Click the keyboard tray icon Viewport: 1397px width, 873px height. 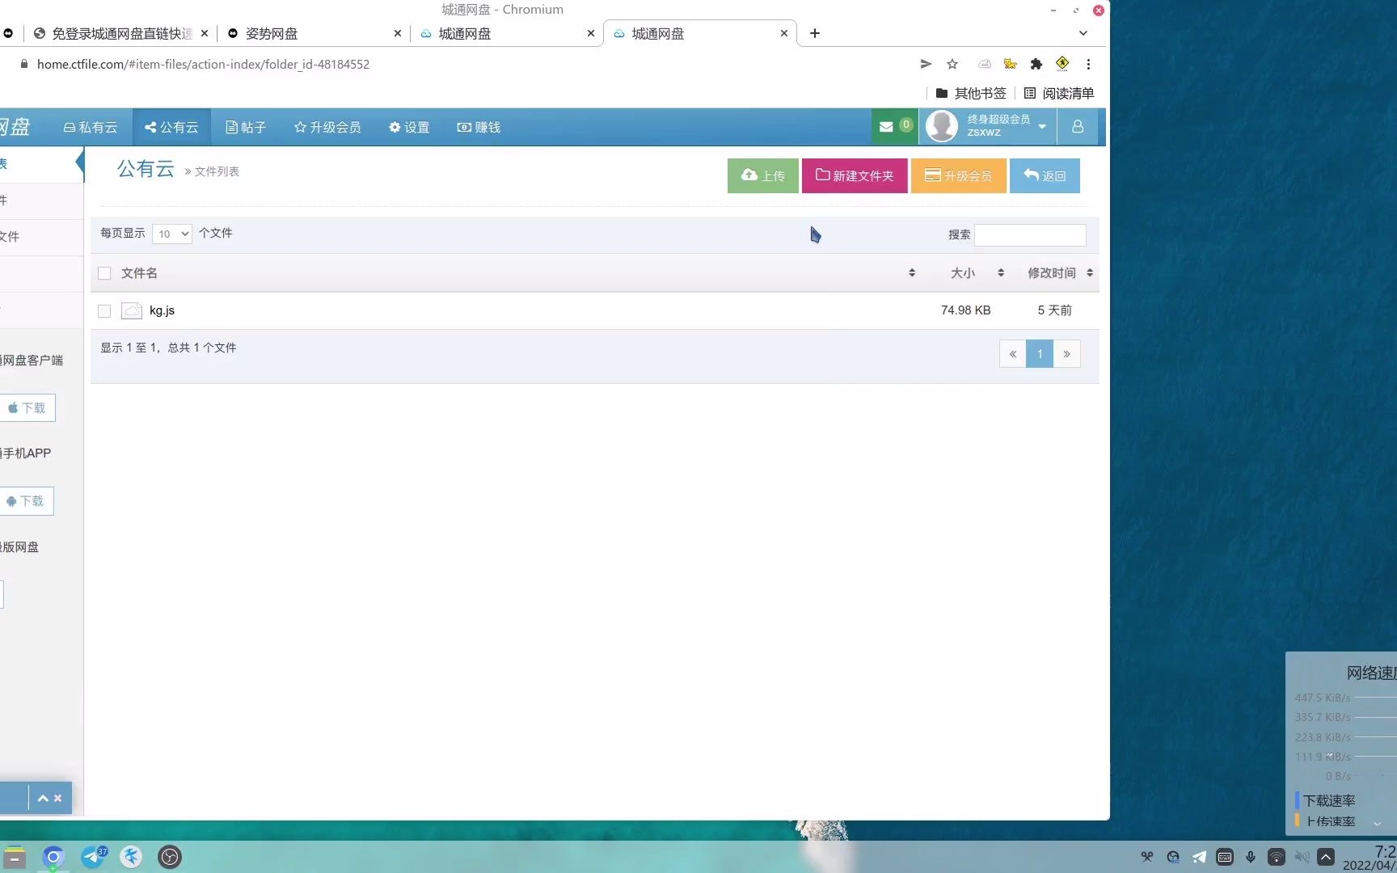click(x=1225, y=857)
